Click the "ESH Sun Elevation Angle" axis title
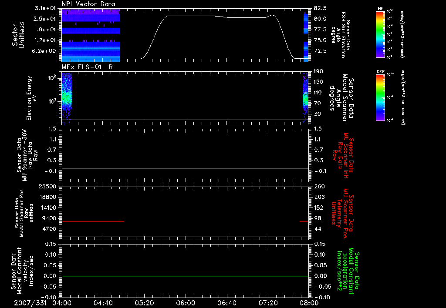This screenshot has height=308, width=446. (341, 35)
